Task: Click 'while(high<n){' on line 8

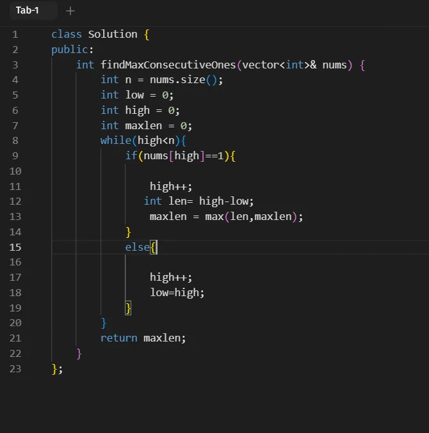Action: 143,141
